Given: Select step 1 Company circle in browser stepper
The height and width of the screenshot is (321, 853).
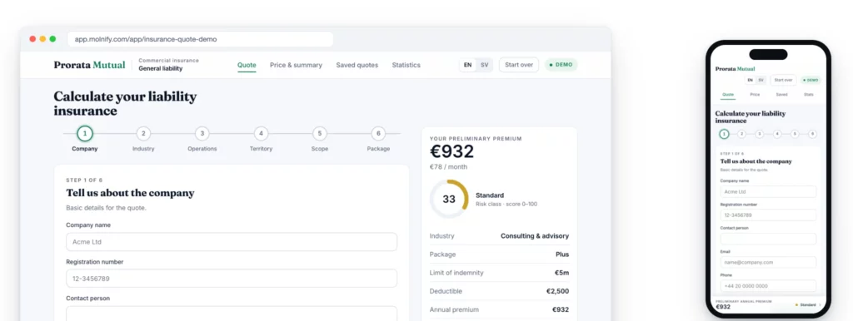Looking at the screenshot, I should (85, 134).
